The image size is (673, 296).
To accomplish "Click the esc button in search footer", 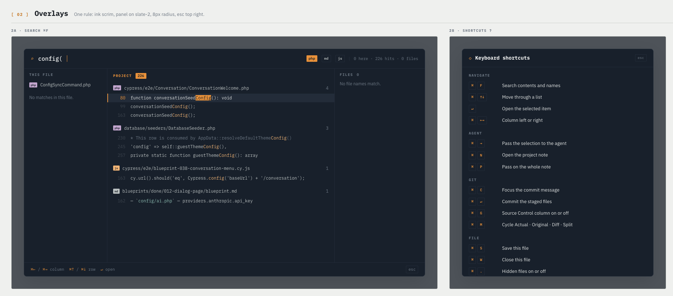I will point(412,269).
